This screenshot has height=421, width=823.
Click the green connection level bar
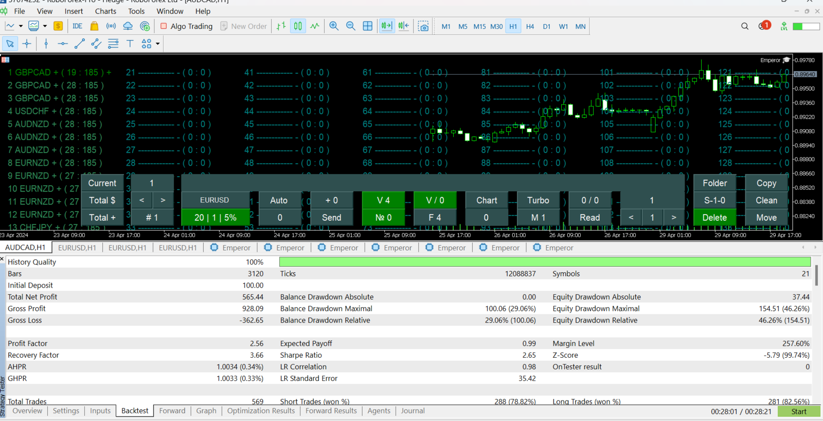(x=806, y=26)
